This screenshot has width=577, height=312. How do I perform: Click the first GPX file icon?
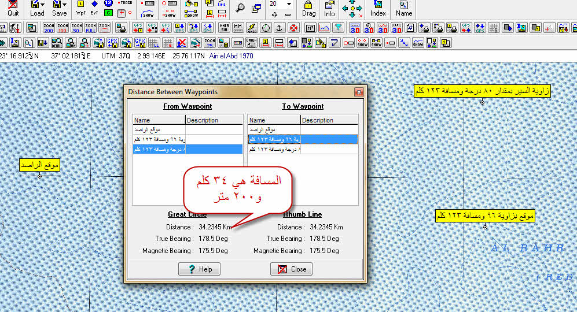[x=112, y=43]
